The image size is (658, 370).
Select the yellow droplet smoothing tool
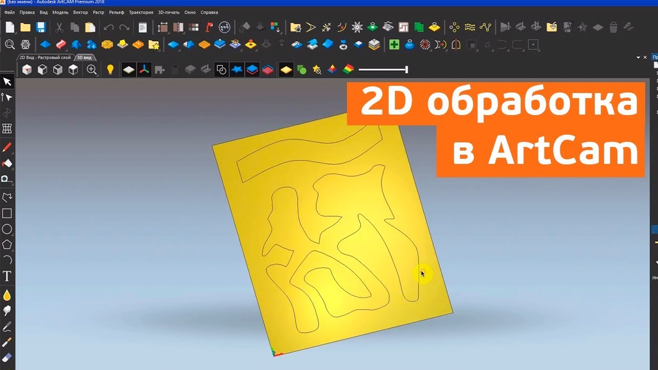(x=7, y=295)
